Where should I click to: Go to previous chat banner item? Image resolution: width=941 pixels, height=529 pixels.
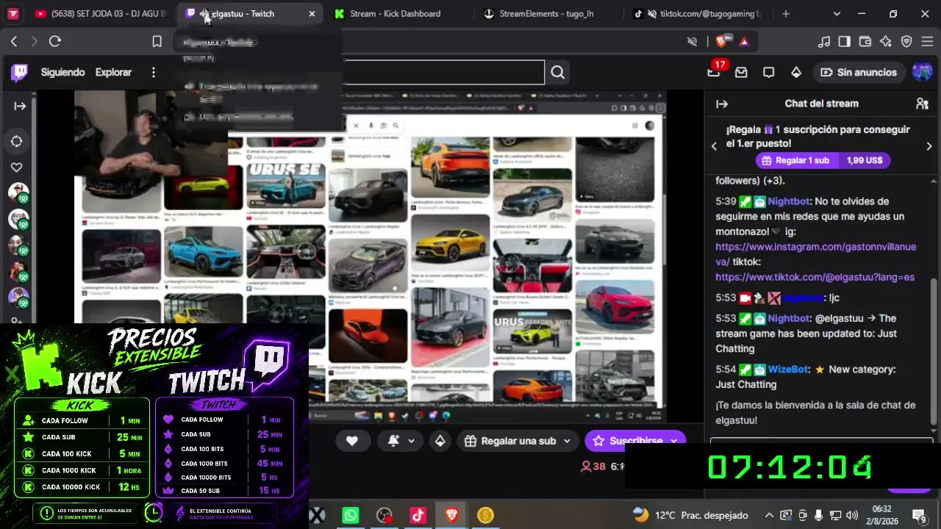click(714, 146)
